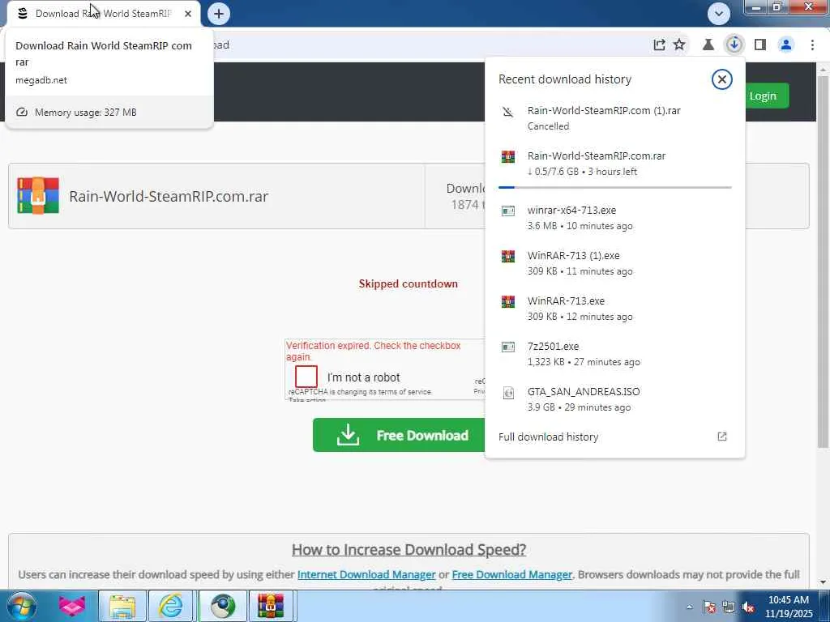Click the WinRAR-713.exe file icon
The height and width of the screenshot is (622, 830).
tap(507, 302)
